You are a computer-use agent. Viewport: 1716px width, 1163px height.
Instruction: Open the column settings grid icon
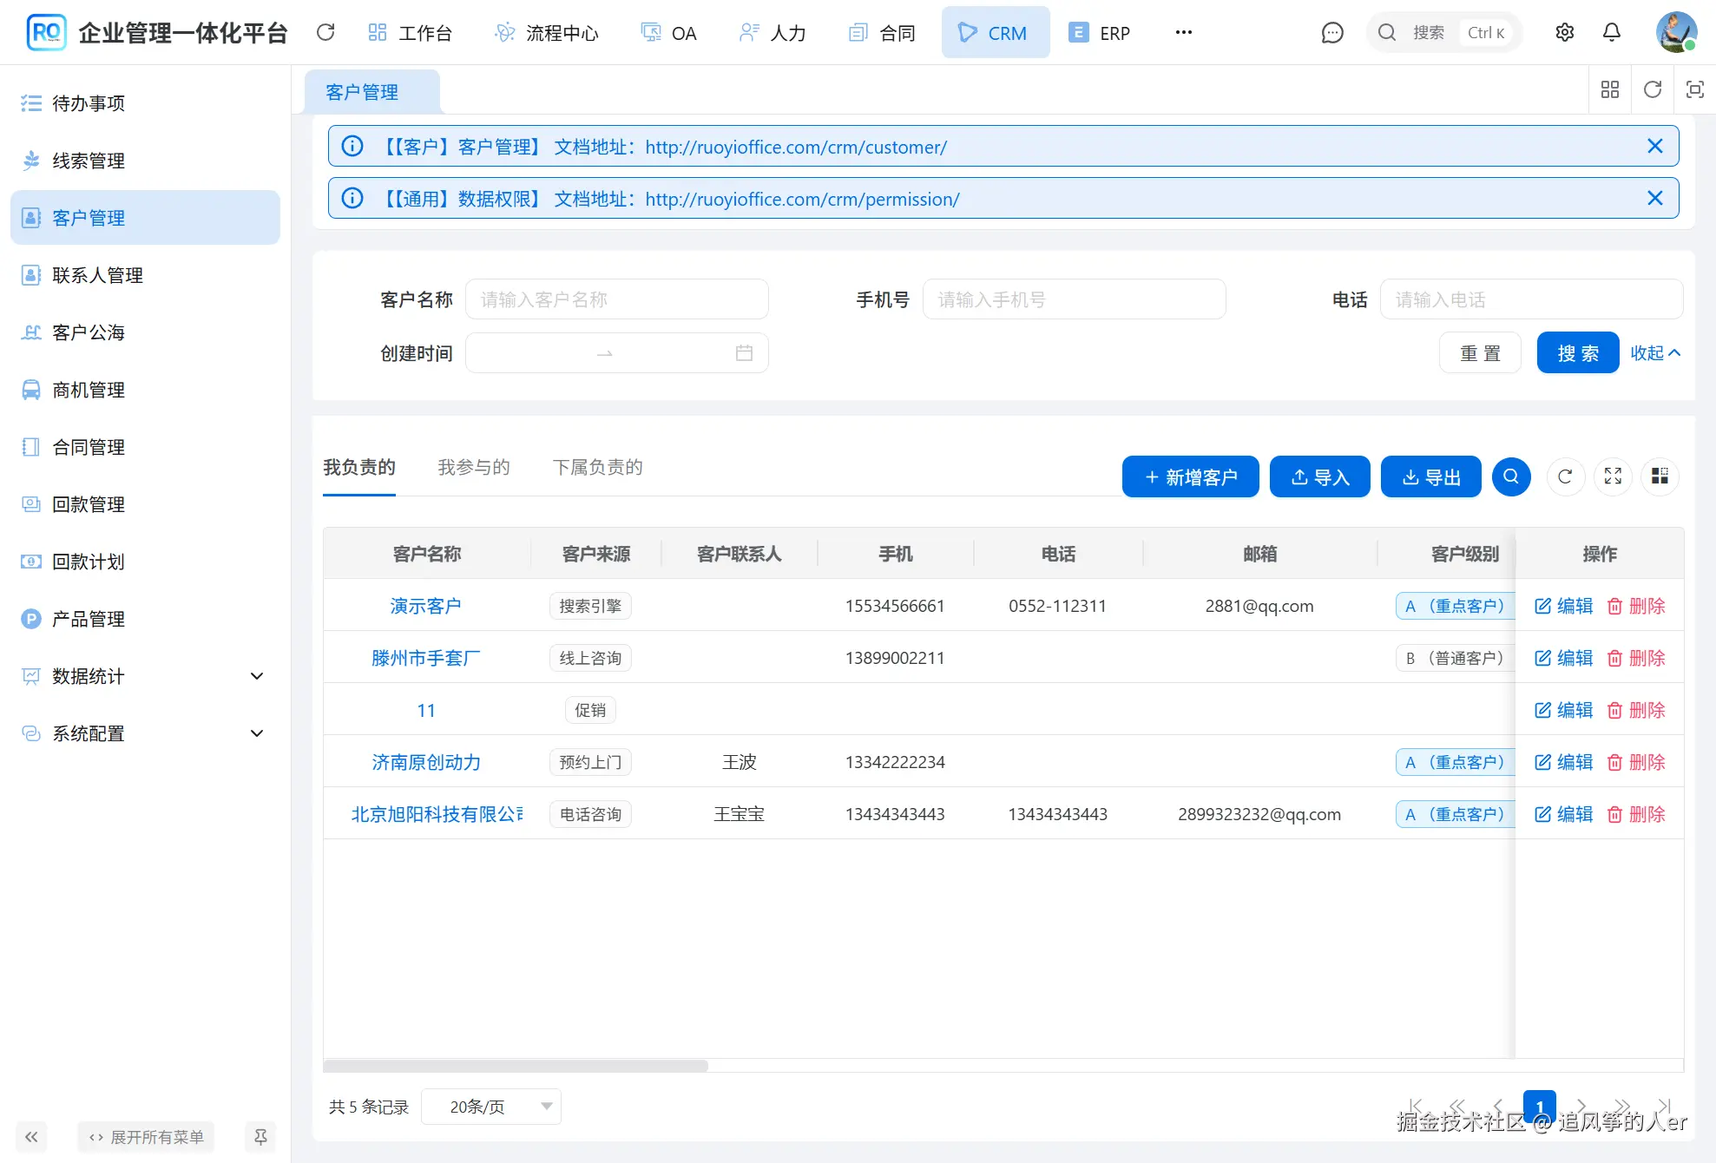pyautogui.click(x=1660, y=476)
